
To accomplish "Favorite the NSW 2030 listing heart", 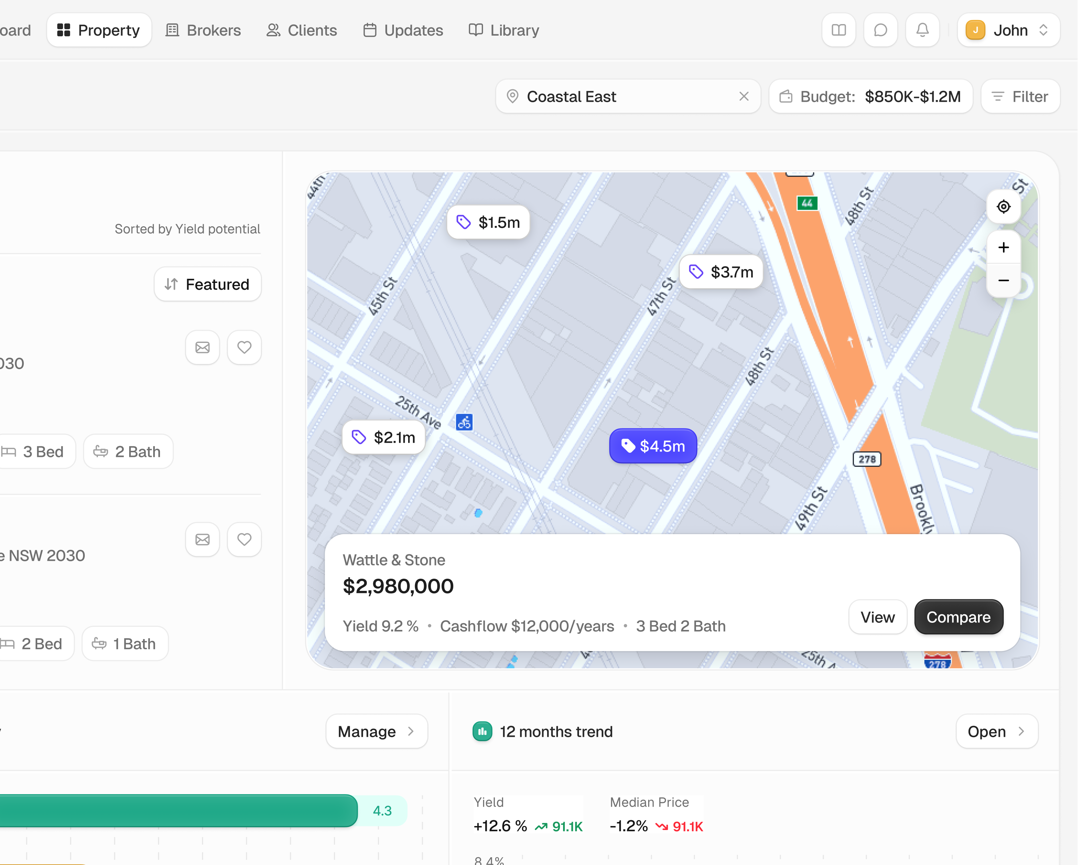I will 244,539.
